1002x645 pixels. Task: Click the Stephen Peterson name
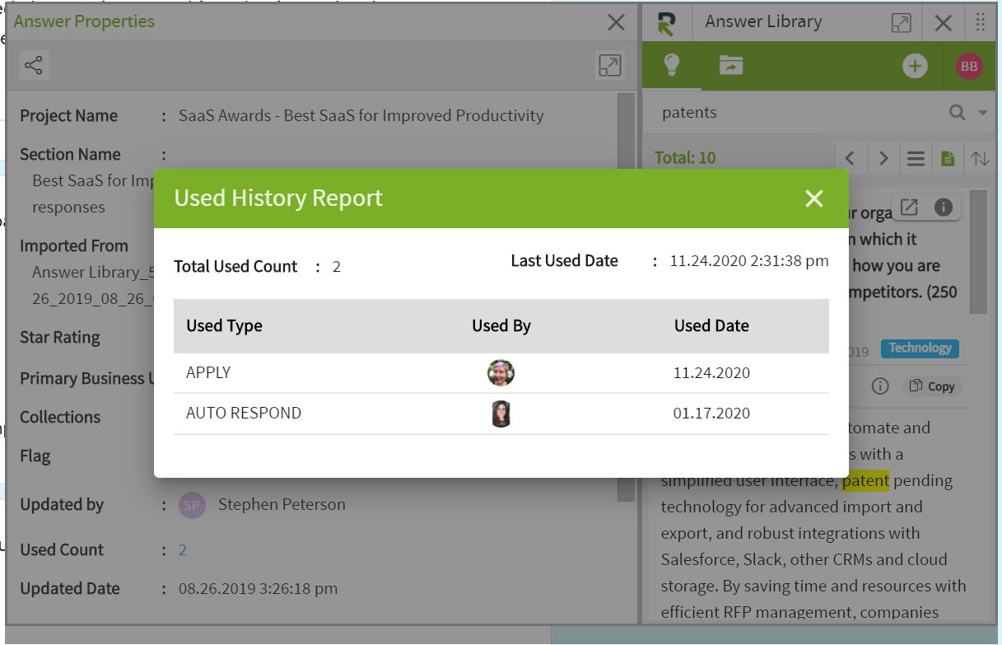(282, 504)
